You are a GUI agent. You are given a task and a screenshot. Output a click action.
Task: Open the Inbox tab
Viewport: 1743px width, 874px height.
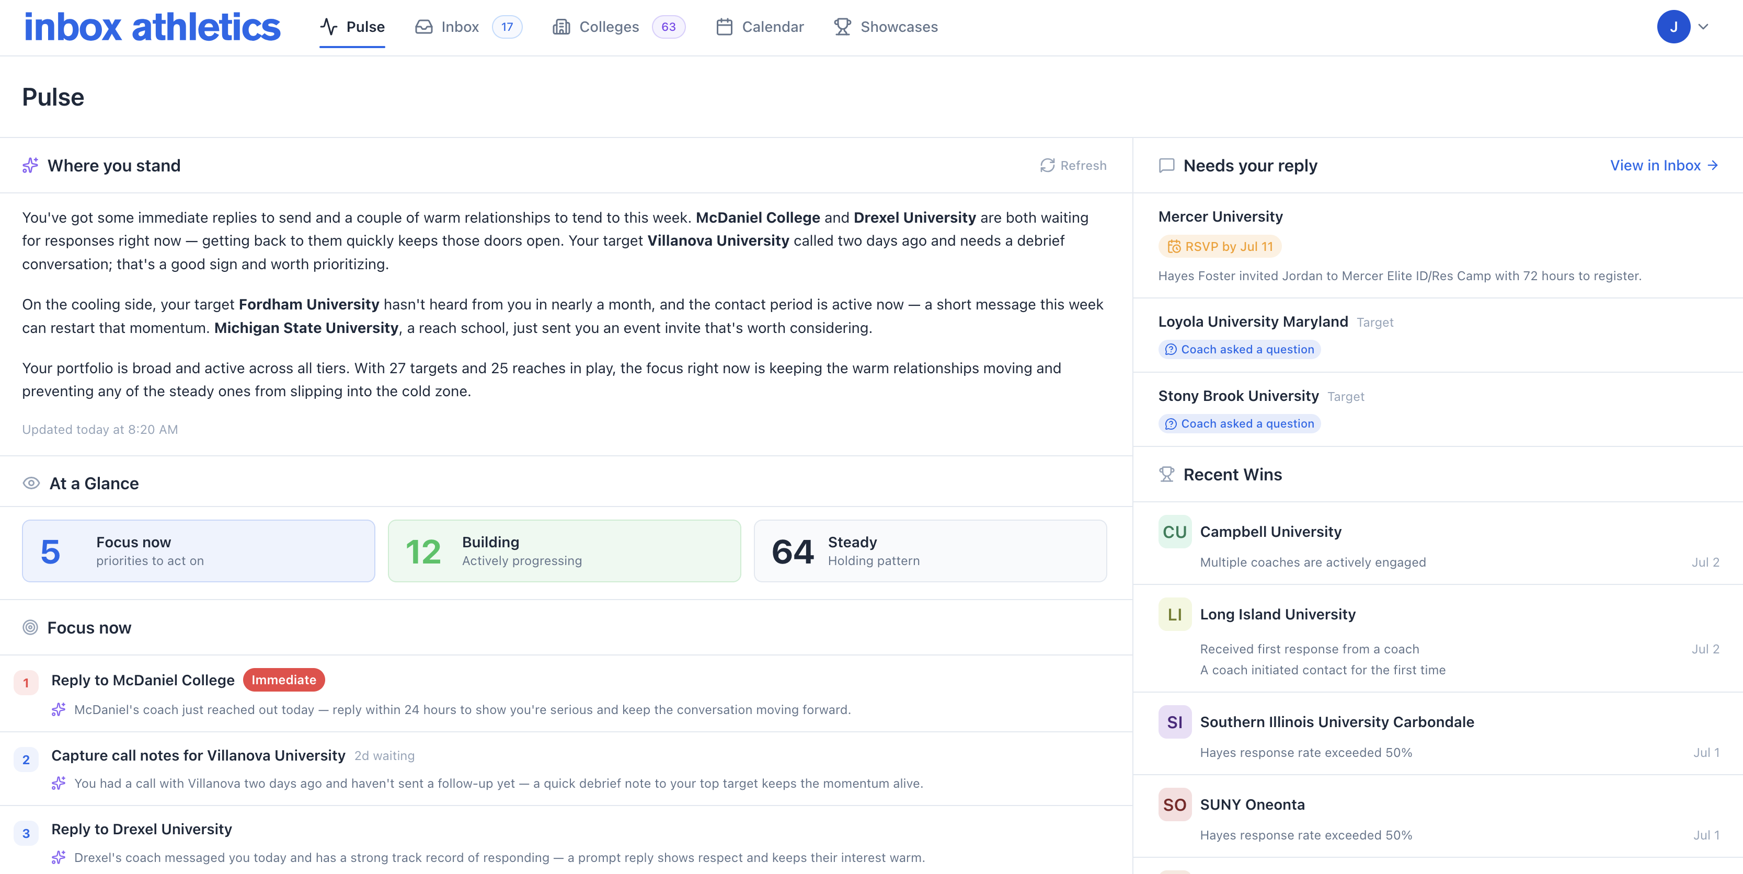coord(468,27)
